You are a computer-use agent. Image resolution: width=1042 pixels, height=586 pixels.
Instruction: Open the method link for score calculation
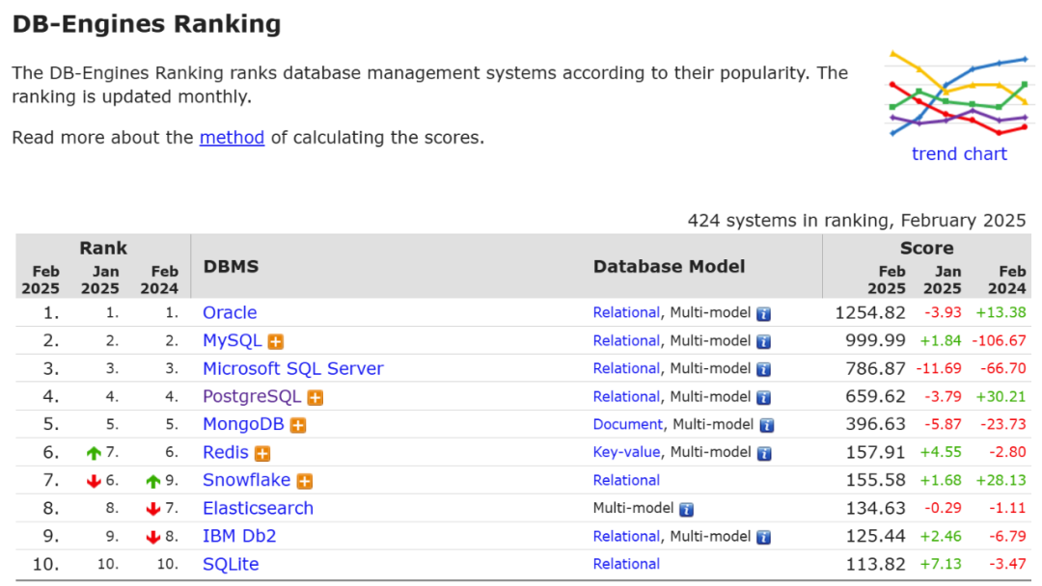coord(232,138)
